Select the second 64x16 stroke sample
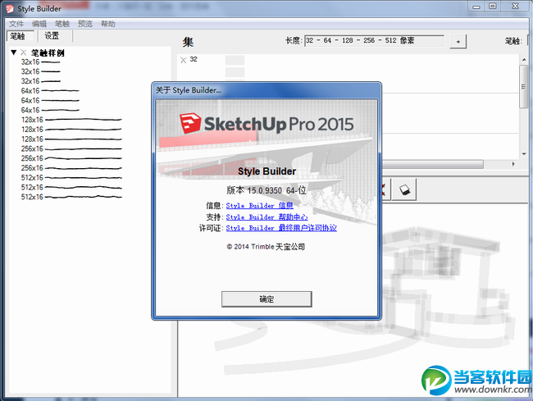 tap(50, 101)
